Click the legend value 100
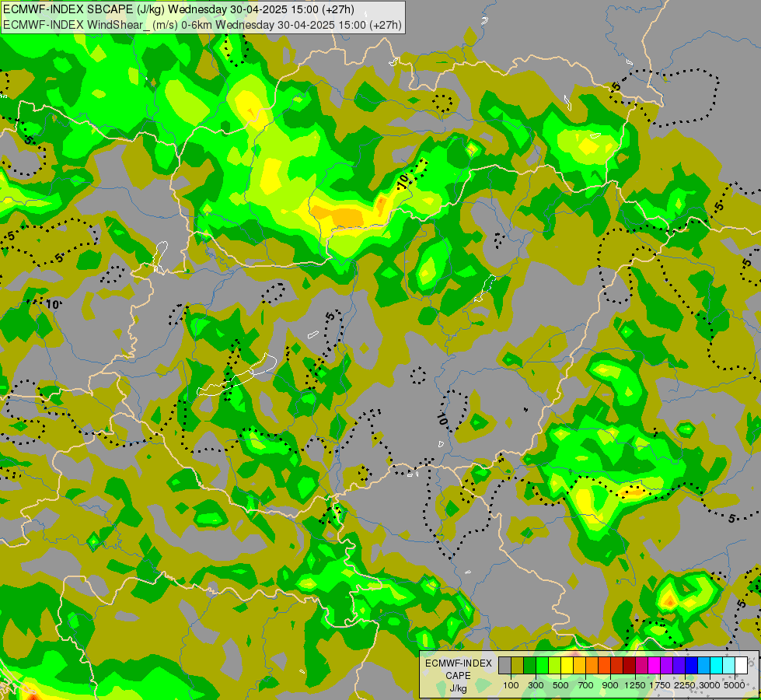Image resolution: width=761 pixels, height=700 pixels. [x=511, y=685]
